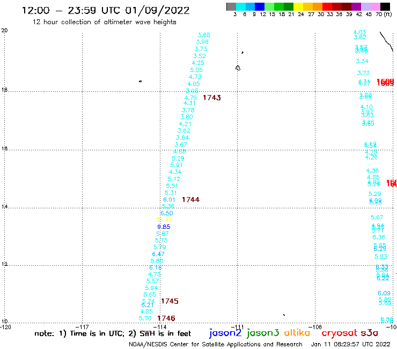Click the date range title at top
Viewport: 397px width, 349px height.
(x=106, y=11)
